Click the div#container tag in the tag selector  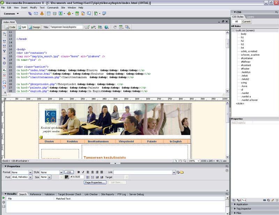pos(20,161)
